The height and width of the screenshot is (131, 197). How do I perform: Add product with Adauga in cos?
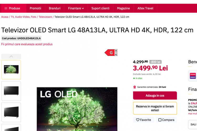pyautogui.click(x=155, y=96)
